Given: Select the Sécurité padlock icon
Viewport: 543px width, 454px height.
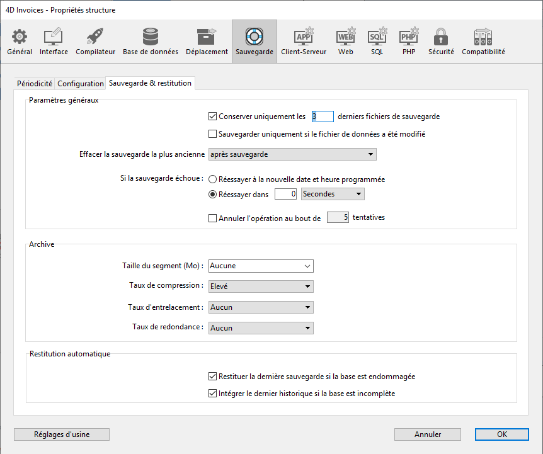Looking at the screenshot, I should coord(441,37).
